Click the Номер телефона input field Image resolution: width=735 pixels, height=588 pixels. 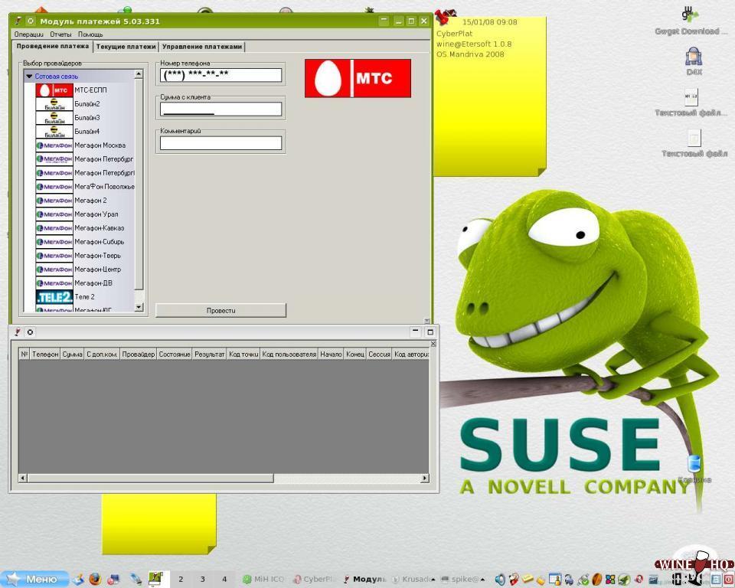[220, 75]
